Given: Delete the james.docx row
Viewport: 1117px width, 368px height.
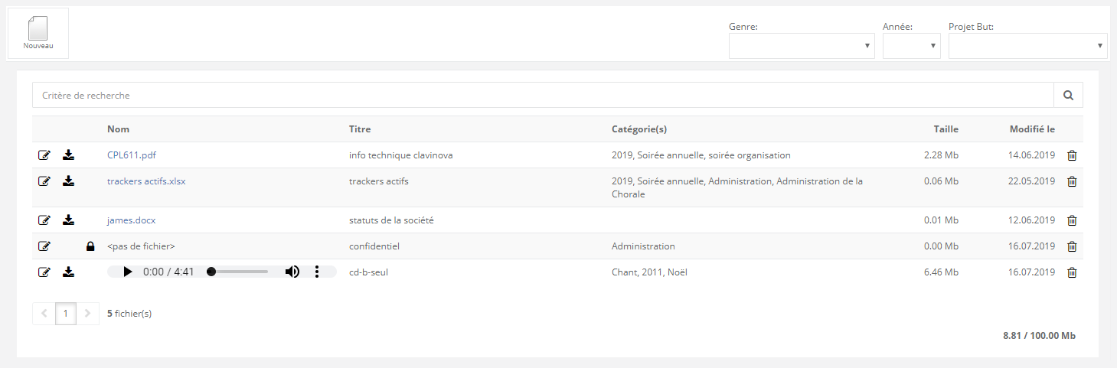Looking at the screenshot, I should point(1072,220).
